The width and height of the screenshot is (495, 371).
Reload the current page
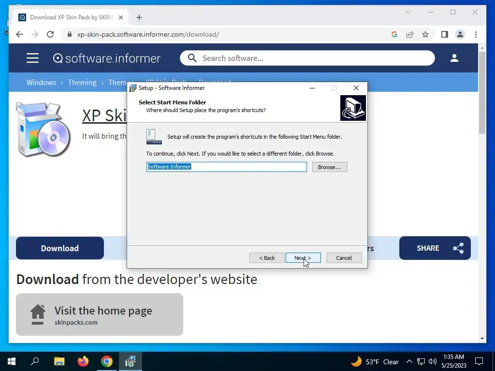point(50,34)
